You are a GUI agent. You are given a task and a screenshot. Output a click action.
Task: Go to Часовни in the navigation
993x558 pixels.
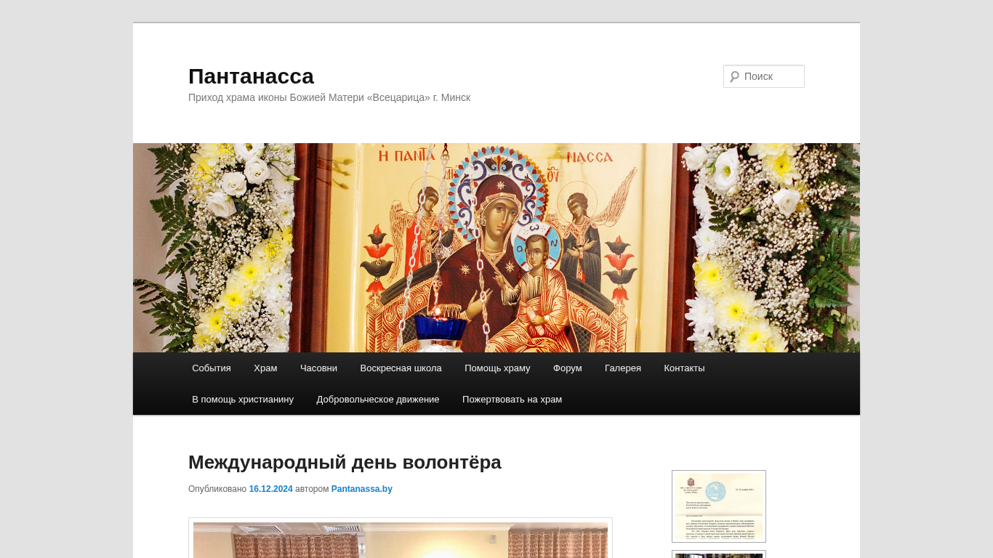318,368
